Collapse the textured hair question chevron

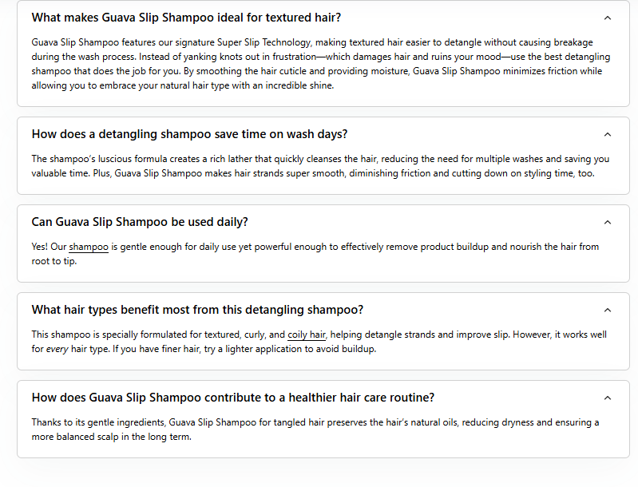point(608,18)
